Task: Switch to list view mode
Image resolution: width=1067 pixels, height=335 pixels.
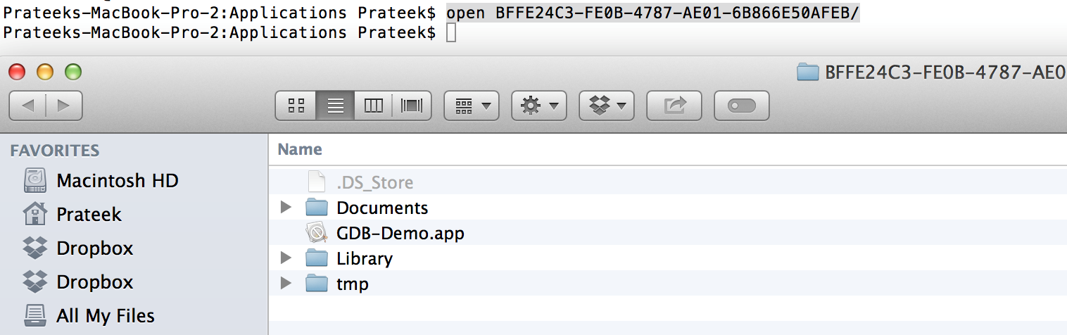Action: [x=335, y=106]
